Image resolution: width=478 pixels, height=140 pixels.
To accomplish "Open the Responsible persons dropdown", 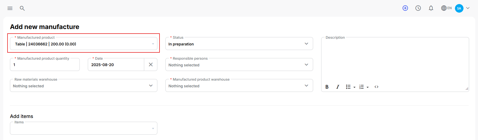I will [x=239, y=65].
